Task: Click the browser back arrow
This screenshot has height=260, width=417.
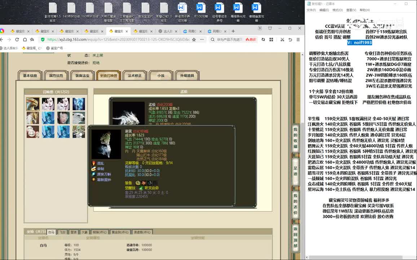Action: point(1,39)
